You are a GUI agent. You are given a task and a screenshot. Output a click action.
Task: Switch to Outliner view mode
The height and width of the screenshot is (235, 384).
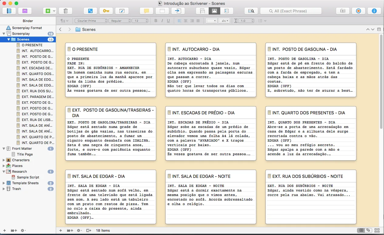click(x=226, y=11)
